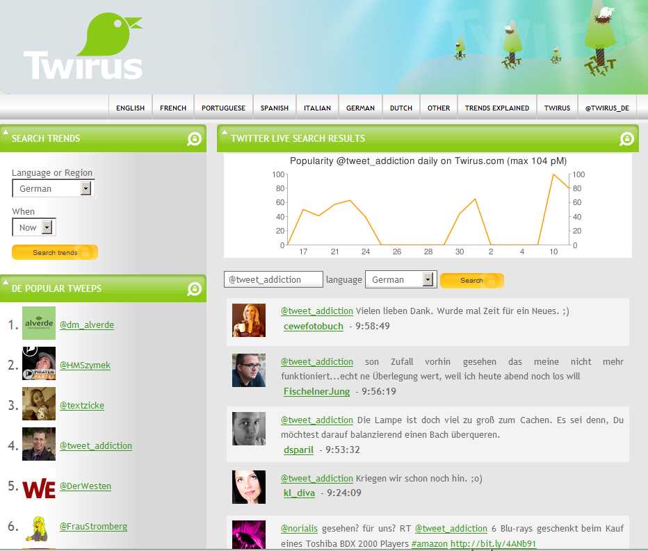This screenshot has height=551, width=648.
Task: Click circular icon in Twitter Live Search Results header
Action: 626,139
